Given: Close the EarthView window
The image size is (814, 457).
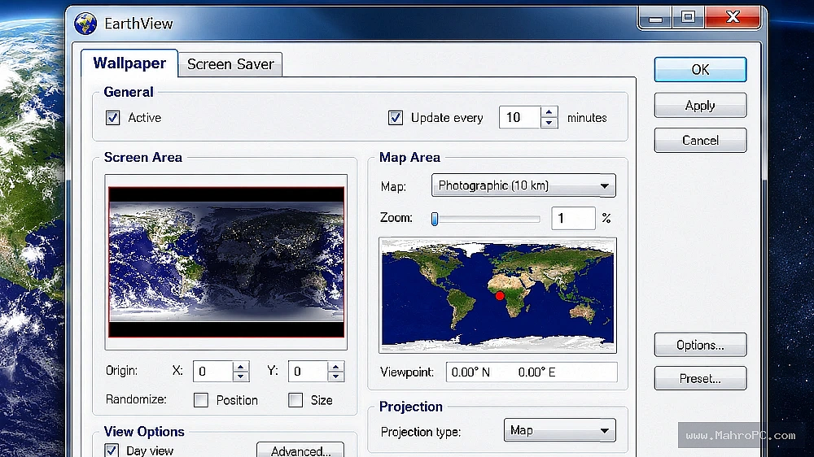Looking at the screenshot, I should pyautogui.click(x=733, y=17).
